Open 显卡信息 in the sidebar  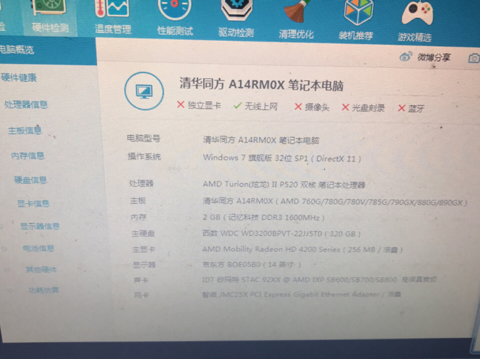pos(33,204)
